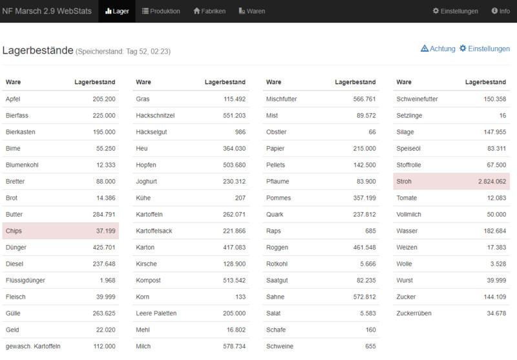Click the Lagerbestand header above Schweinefutter
This screenshot has width=517, height=360.
tap(485, 82)
